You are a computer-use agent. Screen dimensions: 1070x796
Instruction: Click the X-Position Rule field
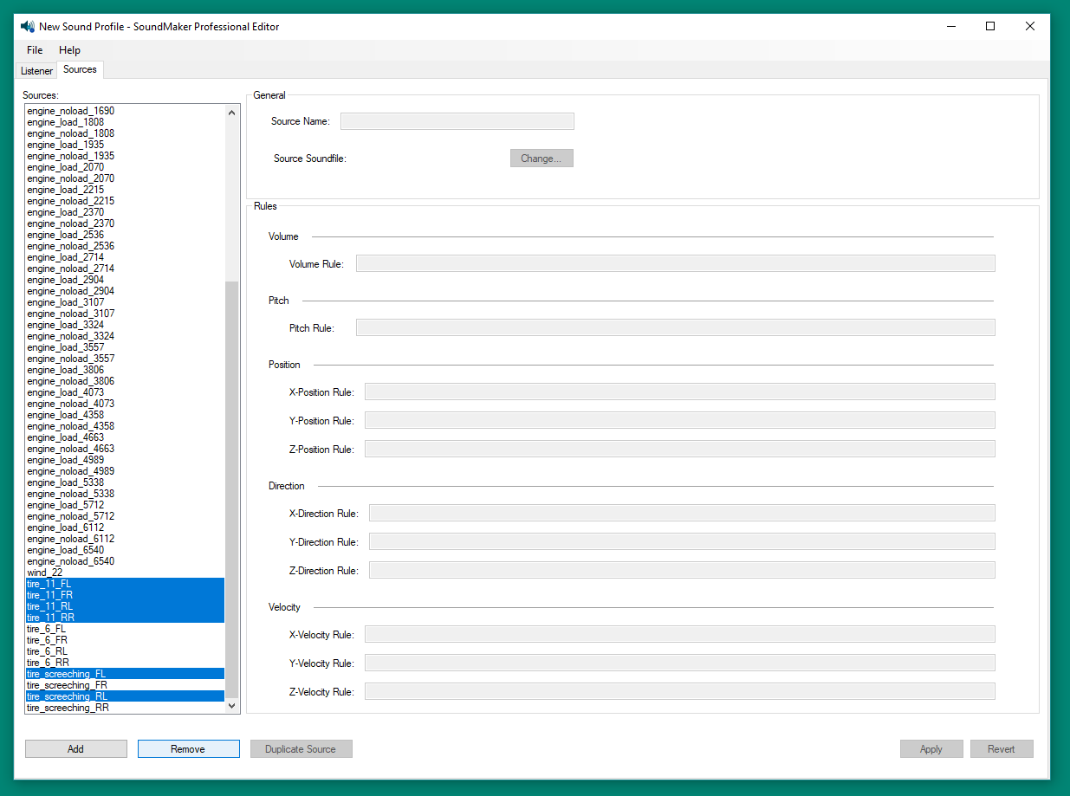(x=680, y=392)
